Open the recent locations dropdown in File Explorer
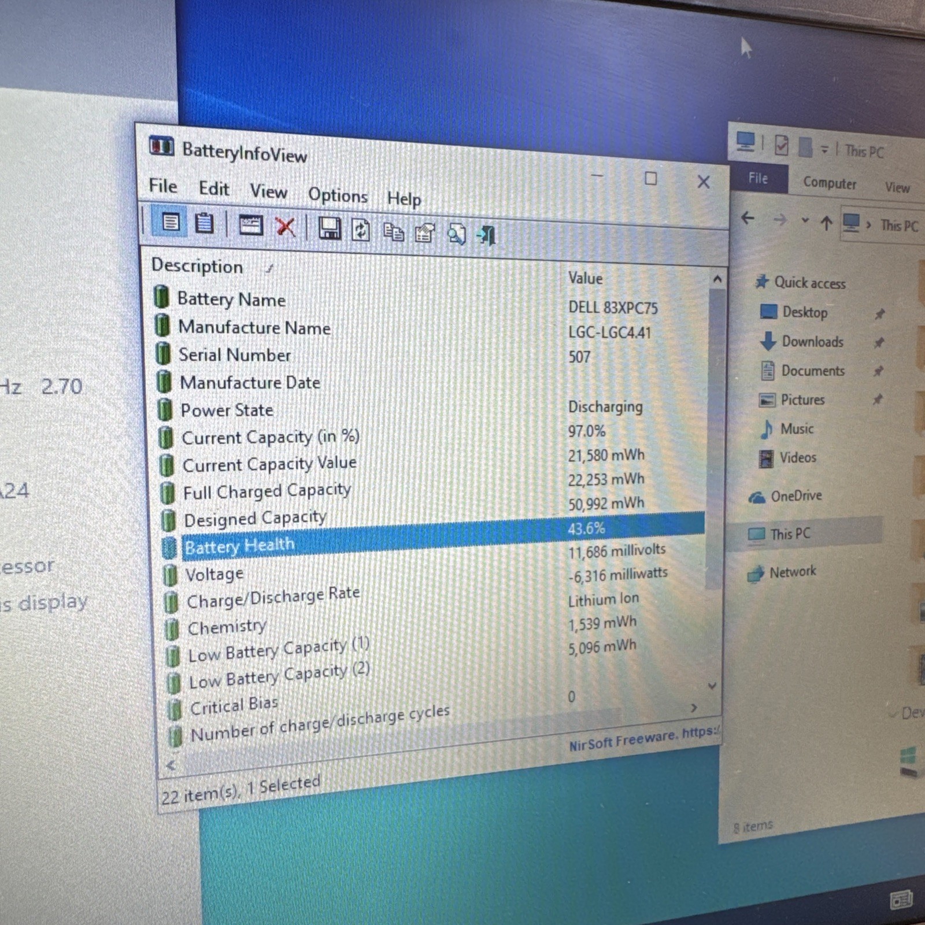925x925 pixels. (x=805, y=220)
